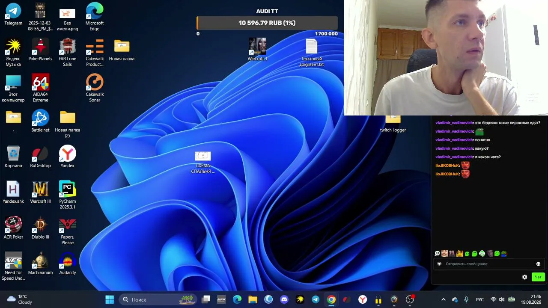Open File Explorer from the taskbar

253,299
